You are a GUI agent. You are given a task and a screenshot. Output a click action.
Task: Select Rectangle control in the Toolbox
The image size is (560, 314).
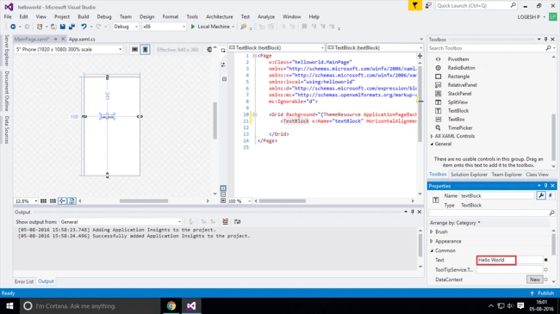[458, 77]
